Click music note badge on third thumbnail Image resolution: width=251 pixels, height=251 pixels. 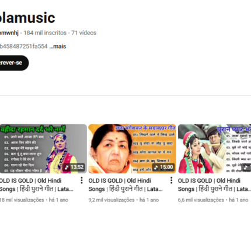pos(246,168)
